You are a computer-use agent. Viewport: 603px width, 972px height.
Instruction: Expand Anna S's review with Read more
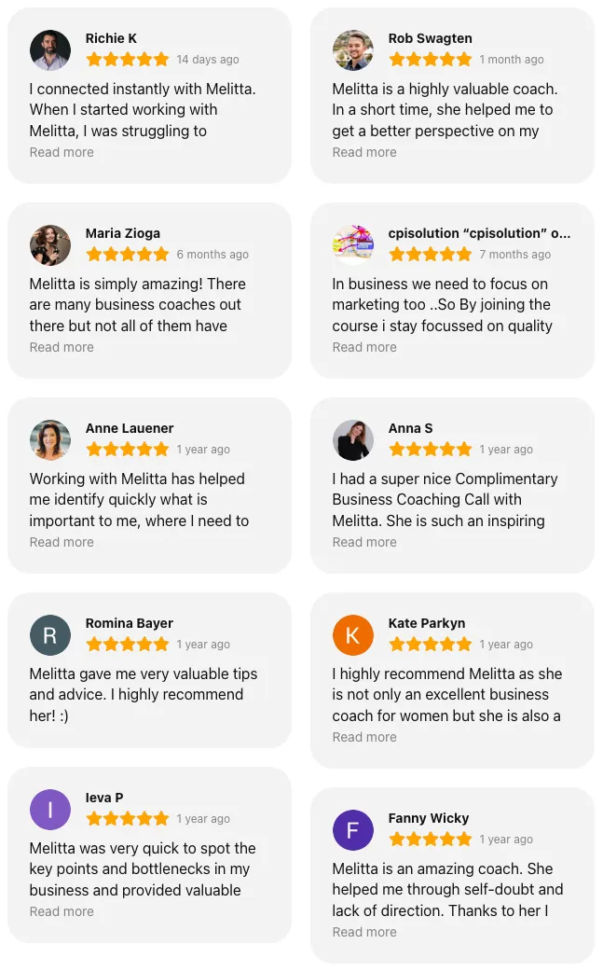[x=364, y=542]
